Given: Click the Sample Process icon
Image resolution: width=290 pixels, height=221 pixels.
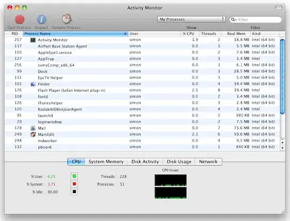Looking at the screenshot, I should click(x=67, y=19).
